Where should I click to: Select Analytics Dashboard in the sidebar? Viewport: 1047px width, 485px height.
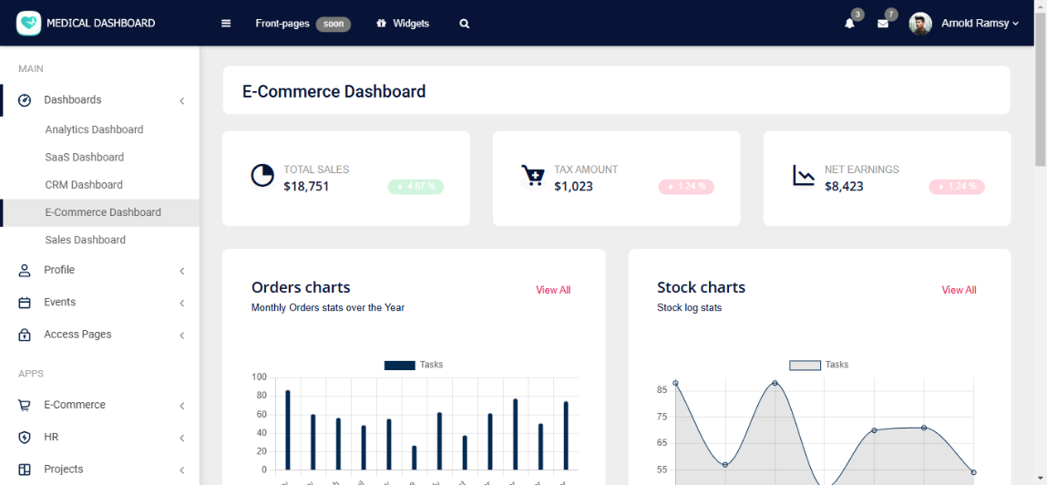click(x=94, y=129)
